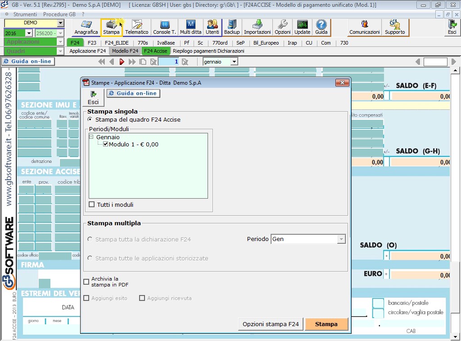Click the vertical scrollbar up arrow
The width and height of the screenshot is (461, 341).
click(455, 70)
